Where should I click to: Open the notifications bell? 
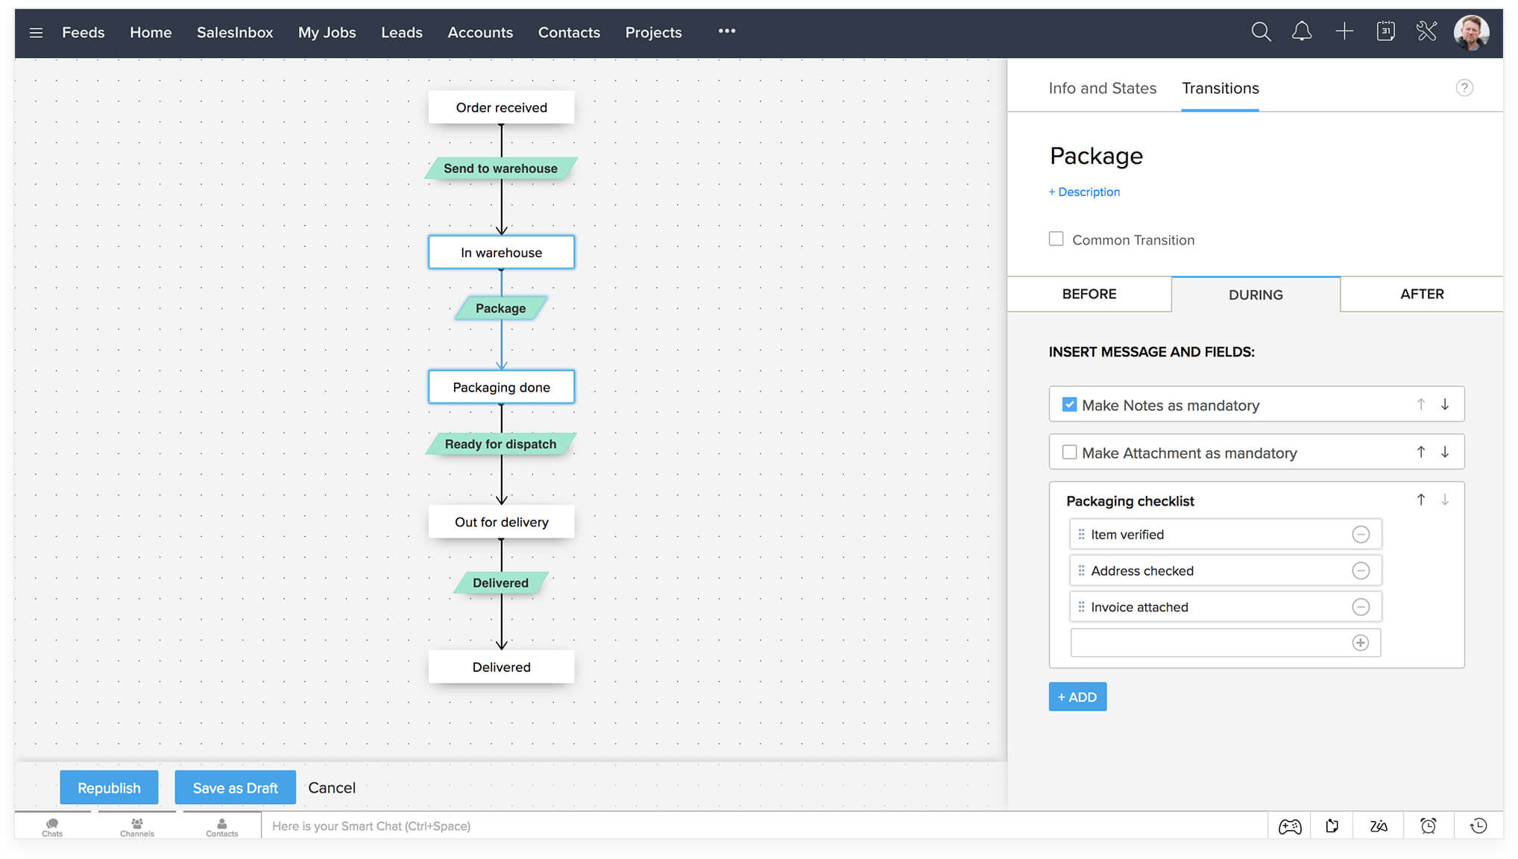pyautogui.click(x=1302, y=31)
